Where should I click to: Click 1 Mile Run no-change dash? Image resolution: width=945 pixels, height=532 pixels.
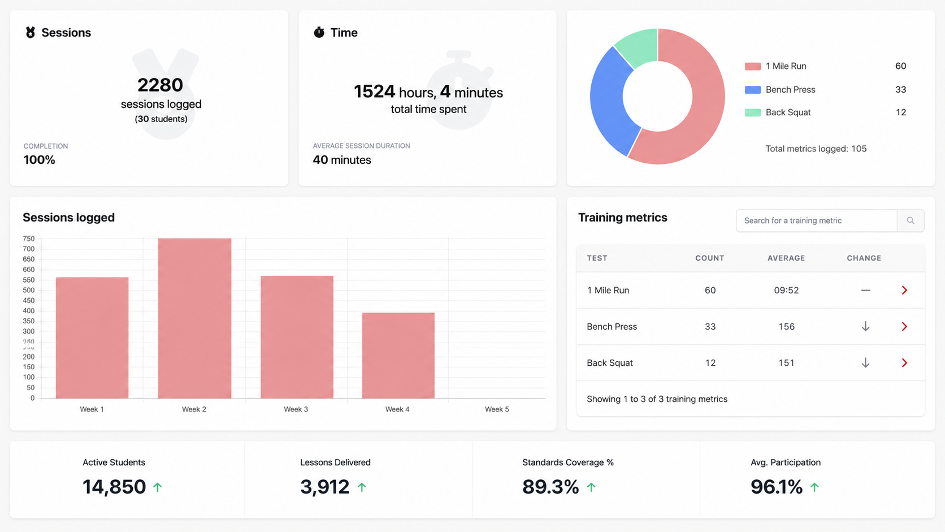point(865,290)
